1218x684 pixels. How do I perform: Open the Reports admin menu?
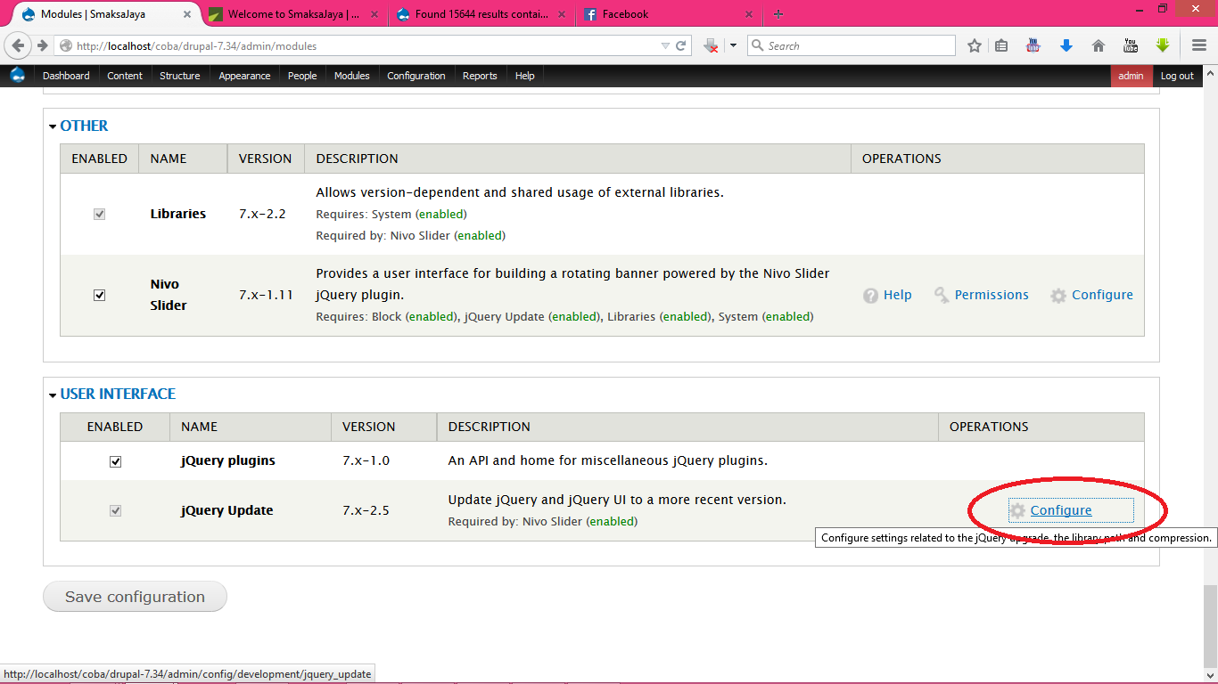pyautogui.click(x=480, y=76)
